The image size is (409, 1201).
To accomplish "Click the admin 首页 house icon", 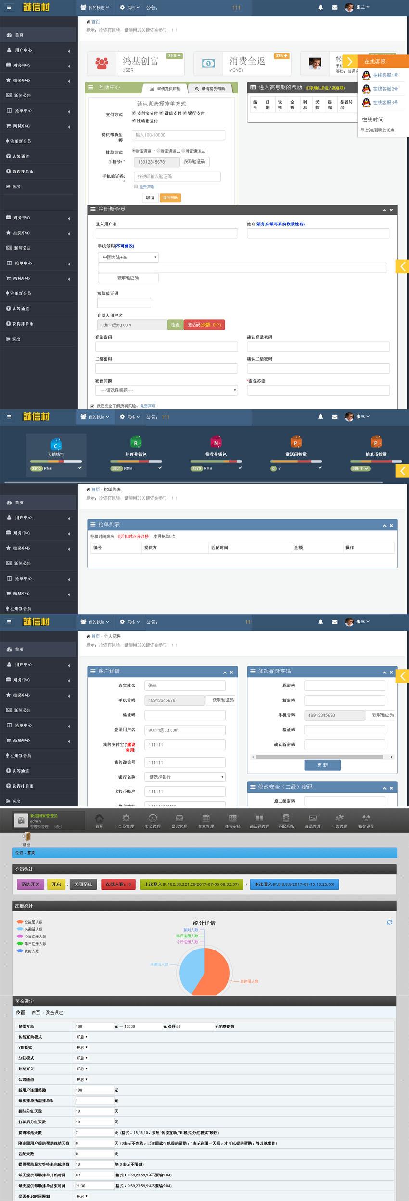I will 99,818.
